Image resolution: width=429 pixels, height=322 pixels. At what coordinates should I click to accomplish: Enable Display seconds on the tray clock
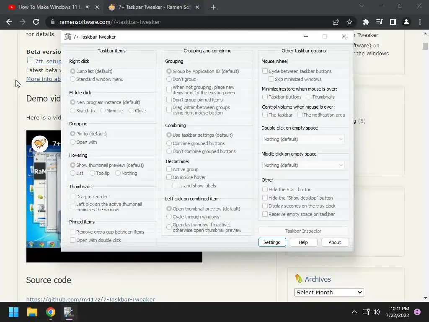299,206
